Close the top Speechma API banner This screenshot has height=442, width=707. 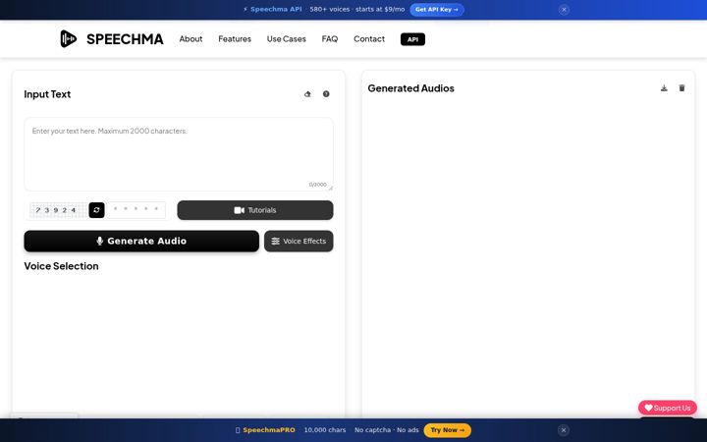tap(564, 10)
